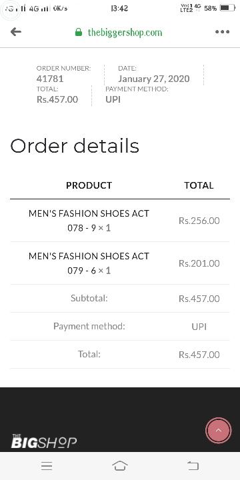Click The Big Shop footer logo
The height and width of the screenshot is (480, 240).
44,441
